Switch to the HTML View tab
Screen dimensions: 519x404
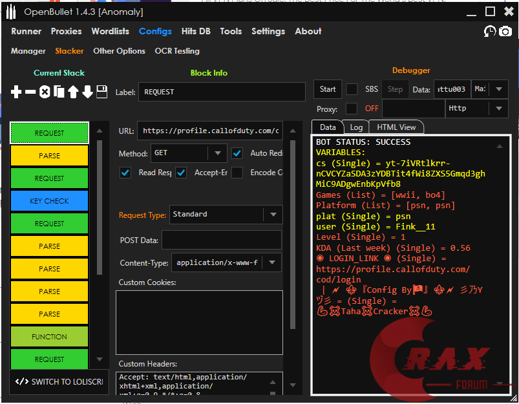[396, 127]
